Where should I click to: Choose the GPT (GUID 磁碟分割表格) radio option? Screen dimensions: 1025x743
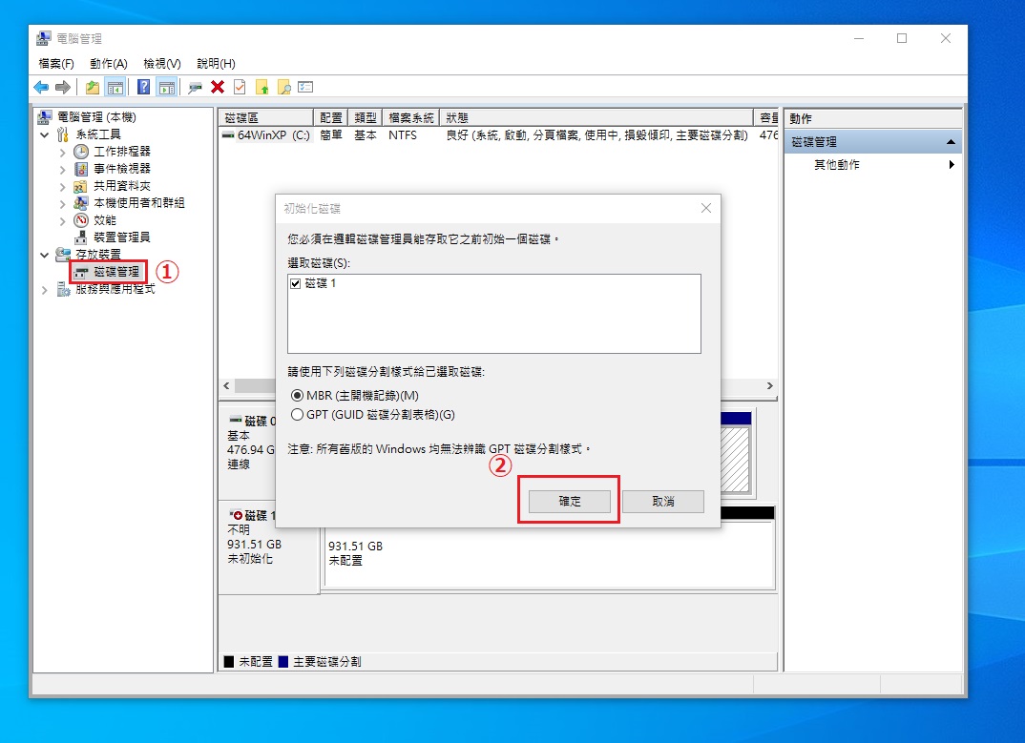298,414
